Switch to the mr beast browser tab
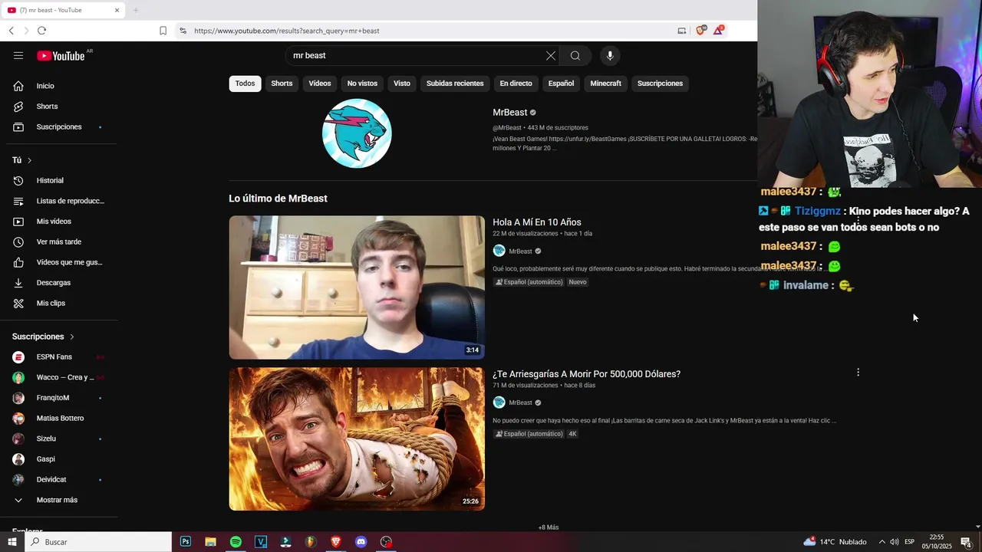 coord(63,10)
